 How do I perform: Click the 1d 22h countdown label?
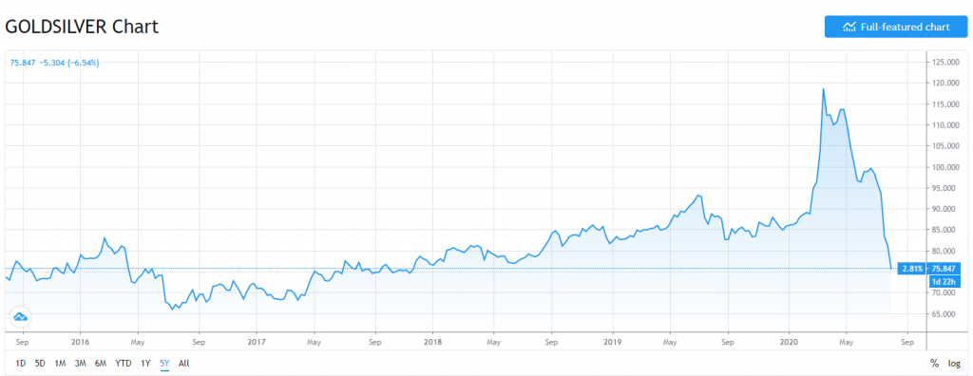tap(946, 281)
